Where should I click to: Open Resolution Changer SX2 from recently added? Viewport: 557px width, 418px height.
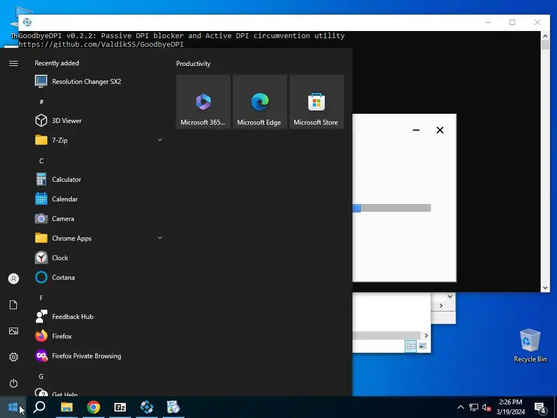(99, 82)
